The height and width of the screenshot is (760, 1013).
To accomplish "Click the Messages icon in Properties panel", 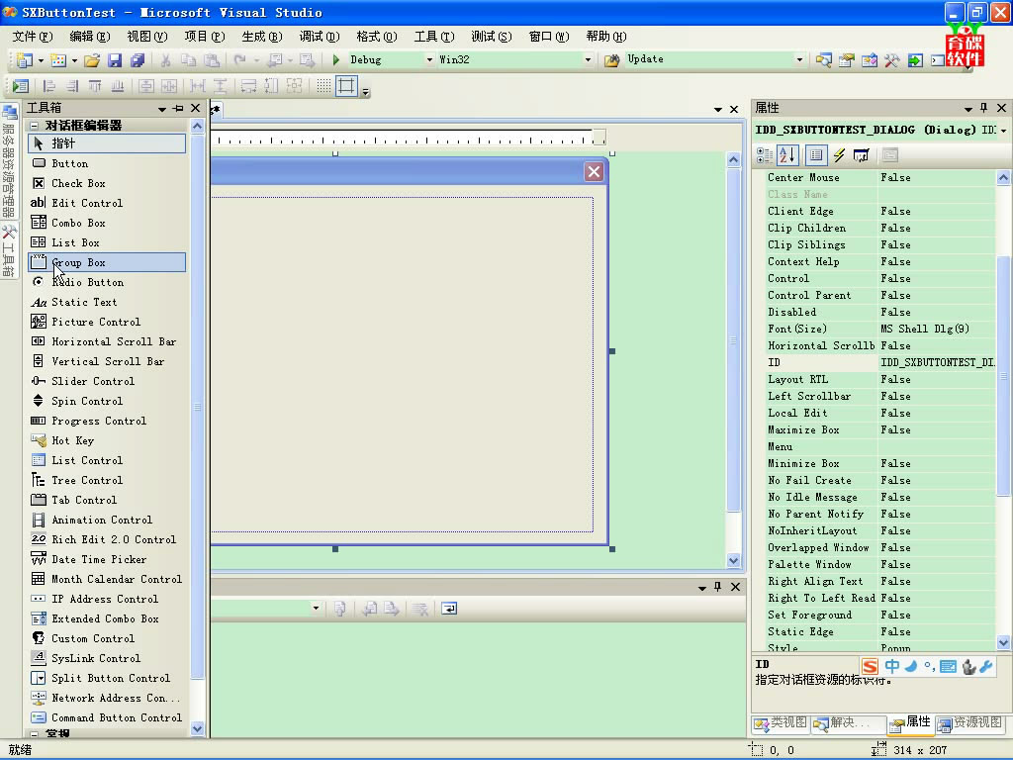I will (862, 155).
